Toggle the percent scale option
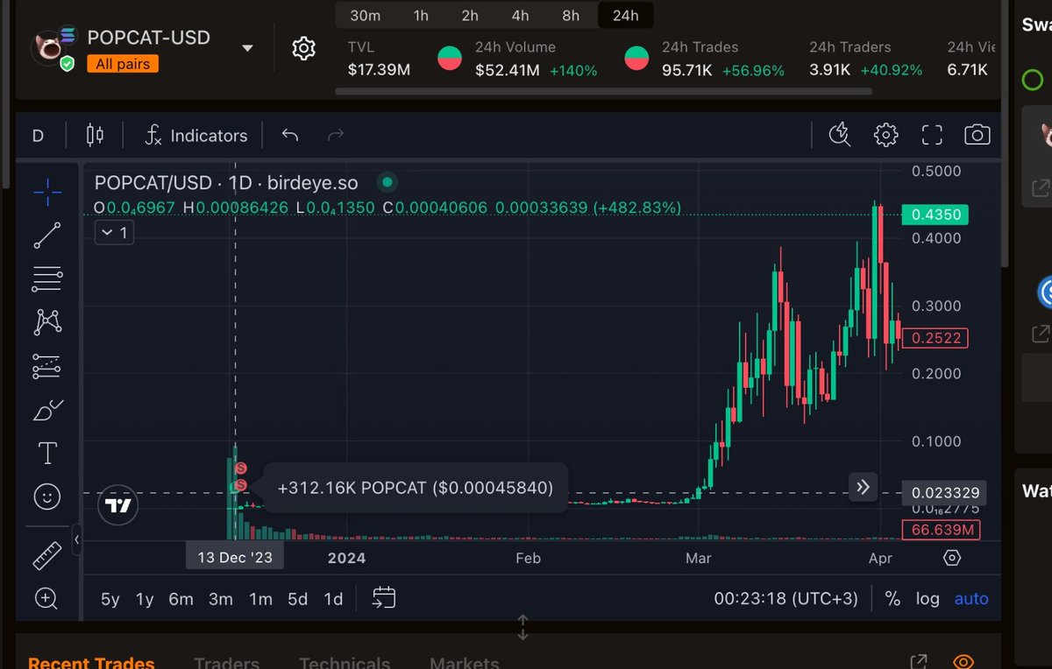The width and height of the screenshot is (1052, 669). pyautogui.click(x=892, y=599)
